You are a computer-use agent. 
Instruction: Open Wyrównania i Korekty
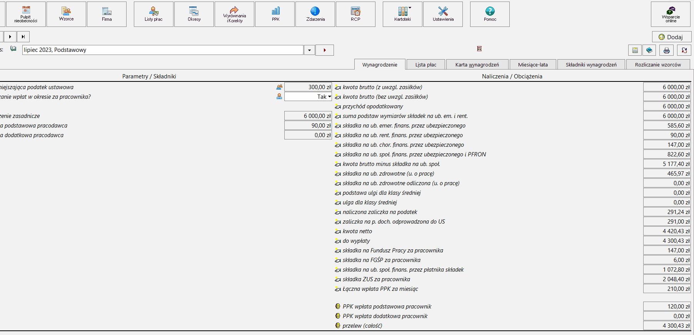(x=235, y=14)
